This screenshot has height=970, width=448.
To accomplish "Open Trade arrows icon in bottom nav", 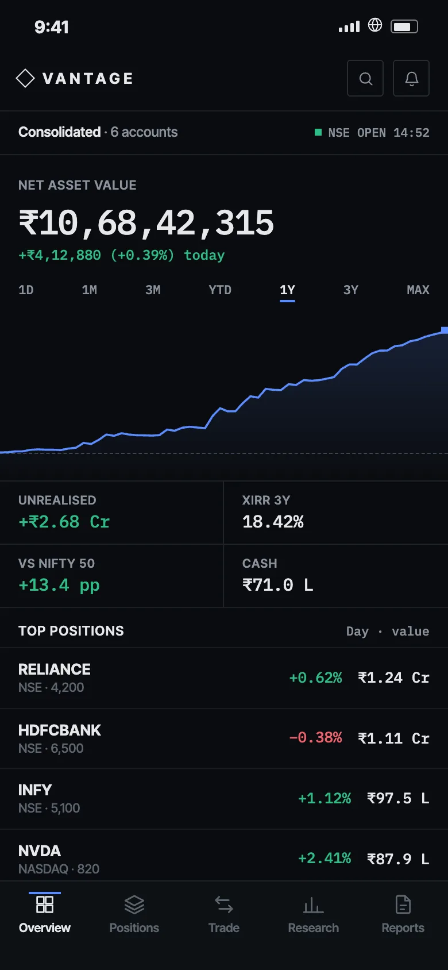I will [x=224, y=904].
